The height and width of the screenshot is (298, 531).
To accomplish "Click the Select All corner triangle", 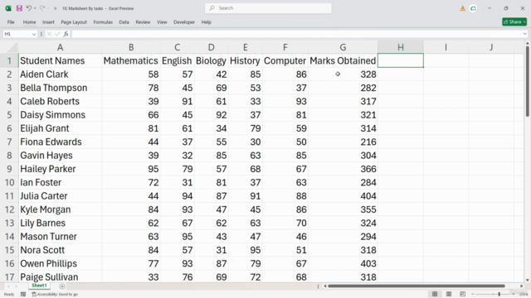I will [12, 47].
